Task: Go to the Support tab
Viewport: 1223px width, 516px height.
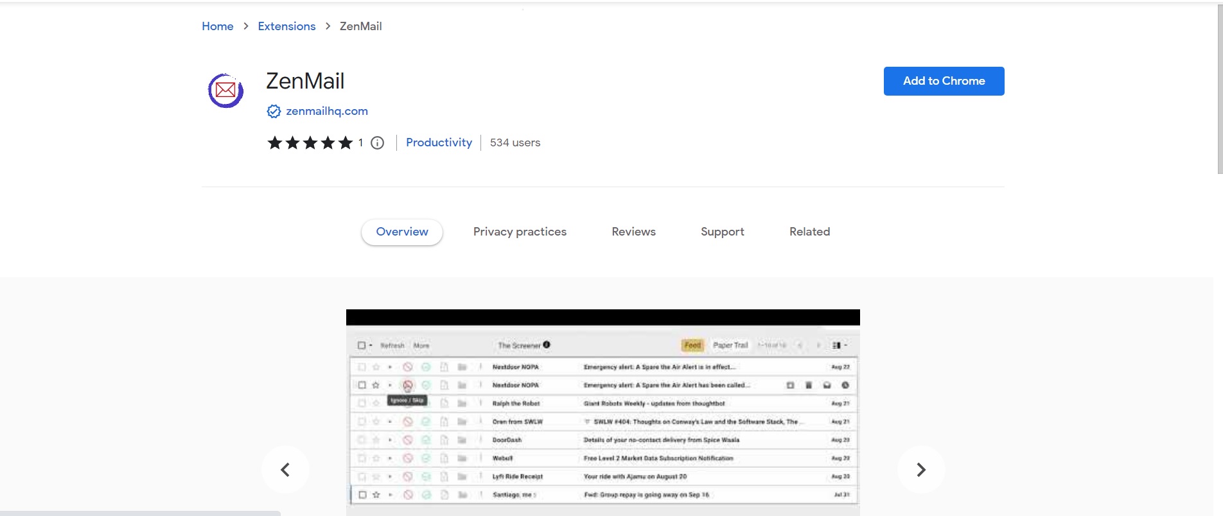Action: pos(722,232)
